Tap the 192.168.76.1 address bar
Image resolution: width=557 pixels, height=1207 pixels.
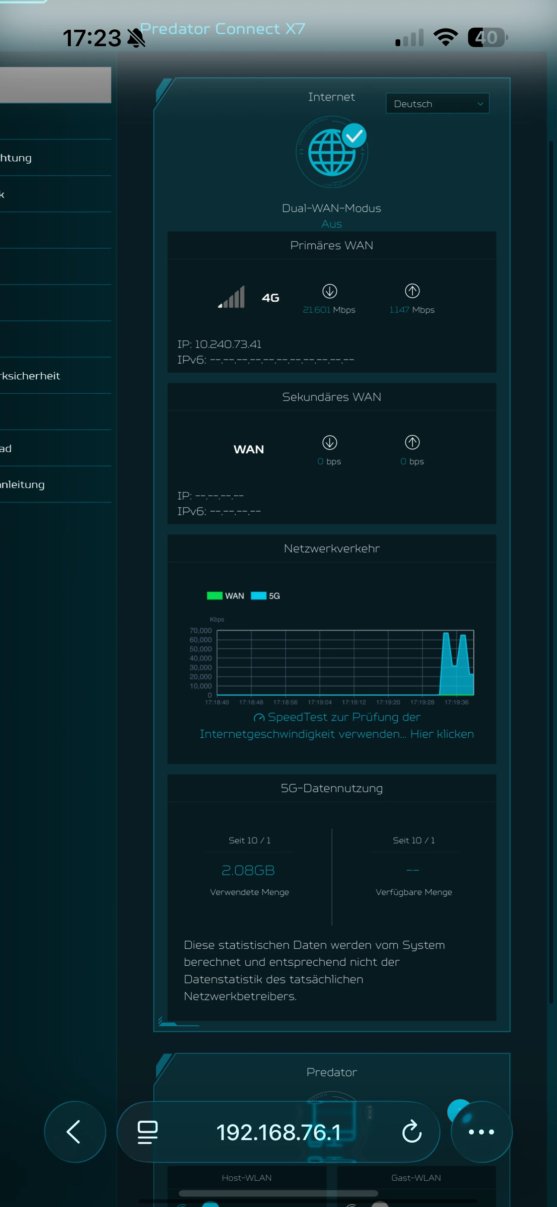click(278, 1132)
